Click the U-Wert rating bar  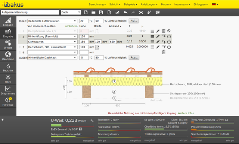point(72,125)
